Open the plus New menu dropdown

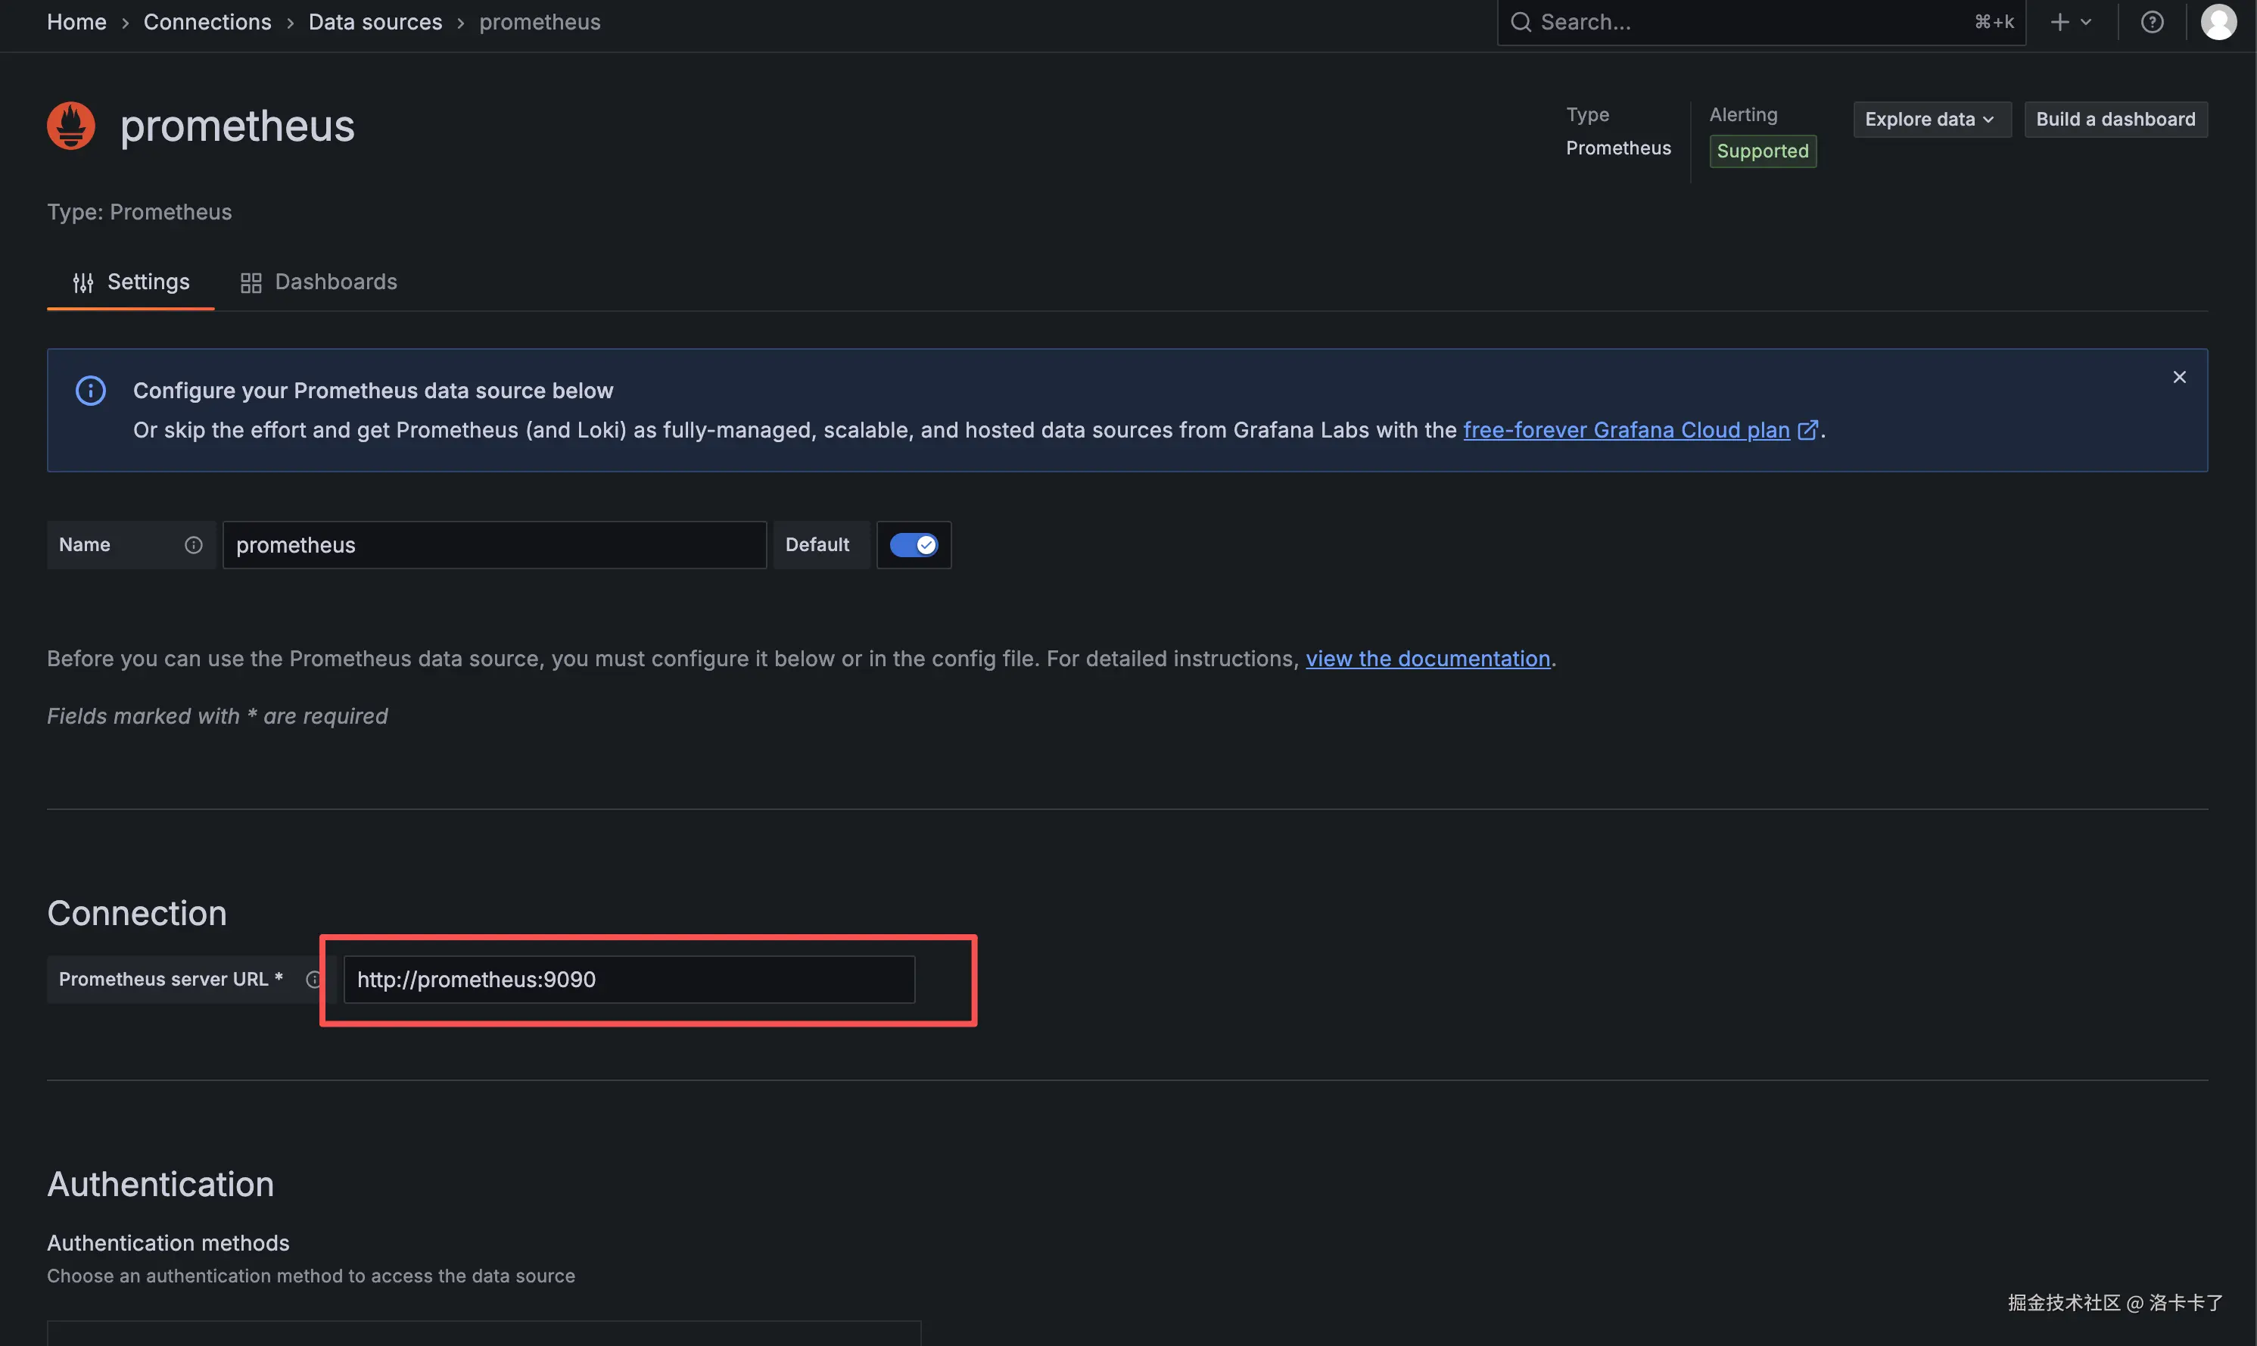click(x=2070, y=22)
